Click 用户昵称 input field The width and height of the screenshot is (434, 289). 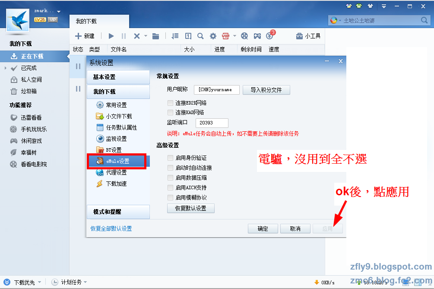217,90
